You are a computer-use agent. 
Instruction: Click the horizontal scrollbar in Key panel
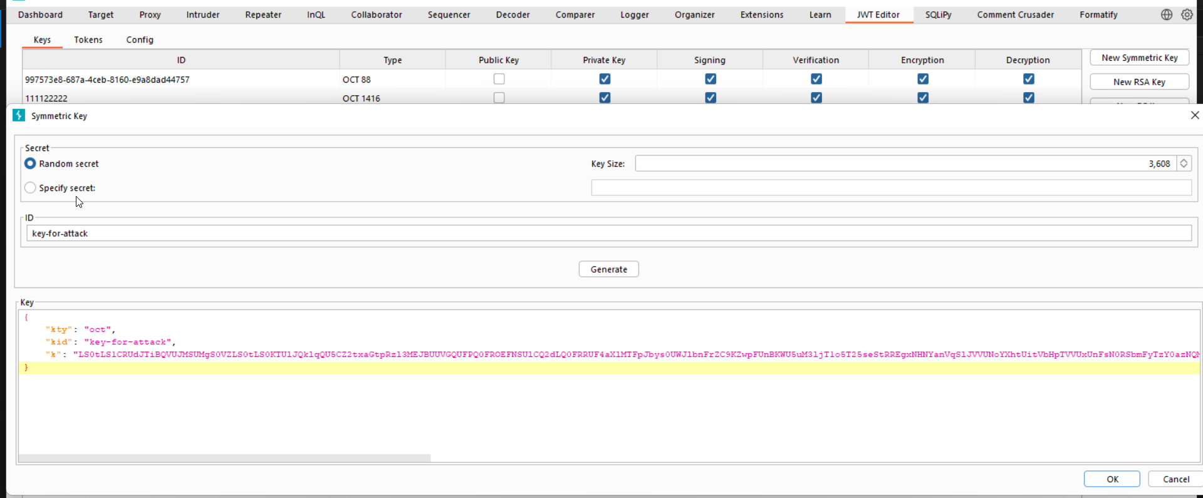[224, 458]
